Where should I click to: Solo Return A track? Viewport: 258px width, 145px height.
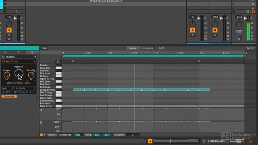(x=193, y=35)
